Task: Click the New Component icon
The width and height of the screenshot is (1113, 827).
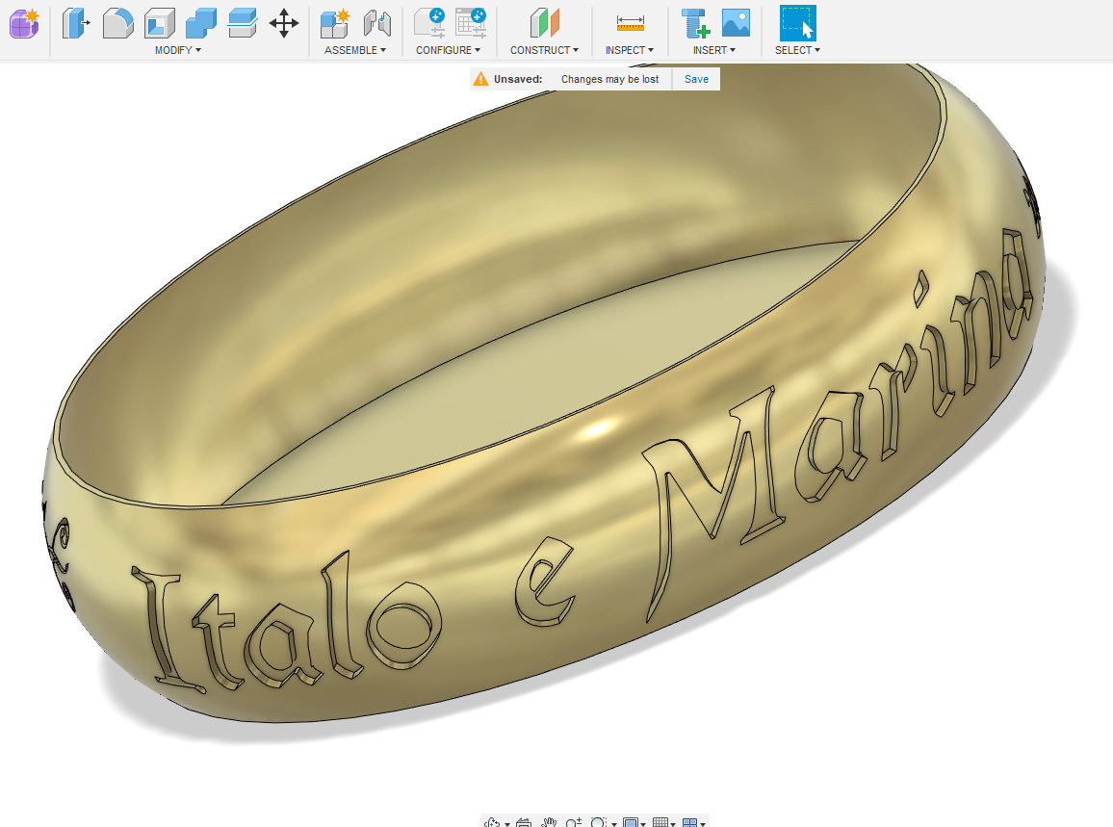Action: click(x=334, y=22)
